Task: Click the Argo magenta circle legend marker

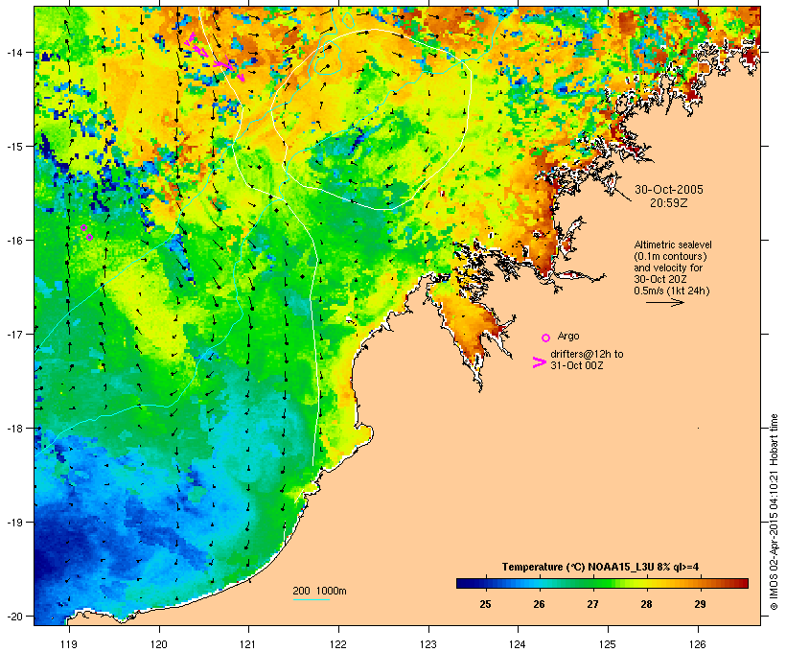Action: 546,338
